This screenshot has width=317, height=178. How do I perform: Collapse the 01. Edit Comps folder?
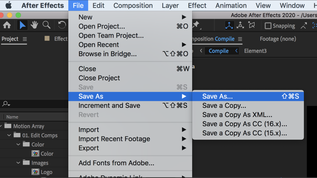tap(9, 135)
